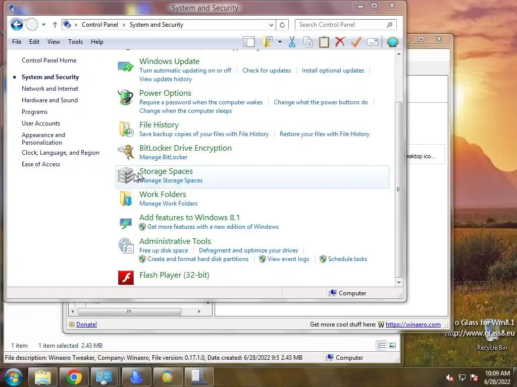
Task: Select Network and Internet category
Action: pyautogui.click(x=50, y=89)
